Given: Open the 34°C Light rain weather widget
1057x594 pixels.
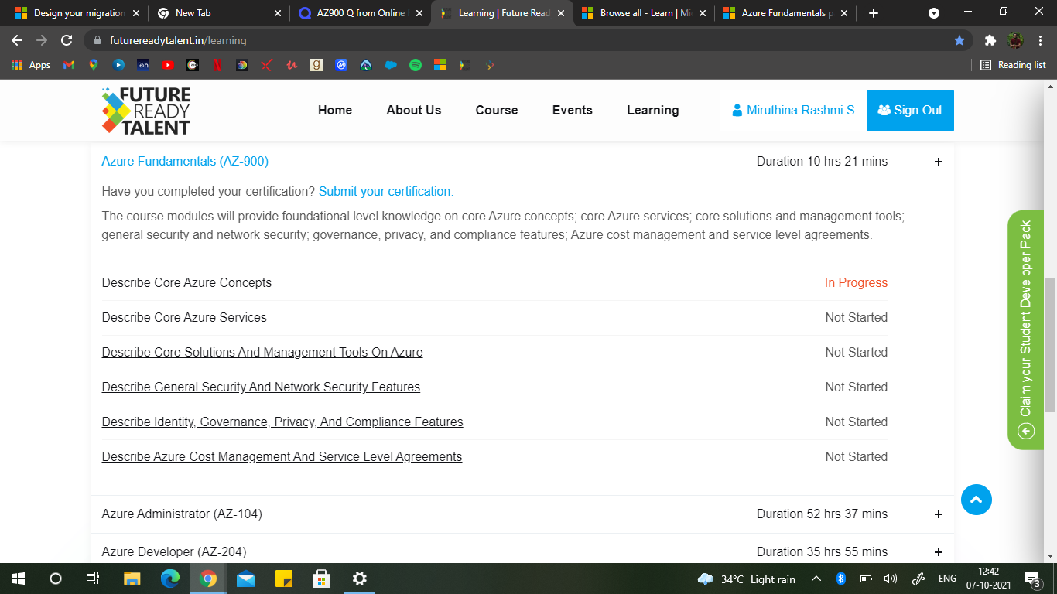Looking at the screenshot, I should click(x=746, y=579).
